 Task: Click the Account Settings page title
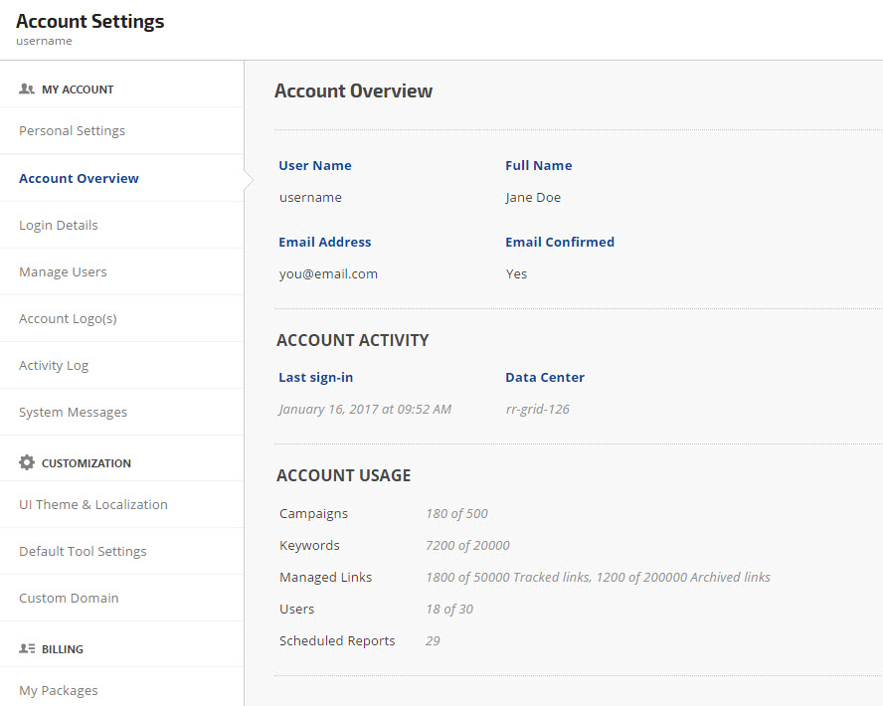click(x=90, y=21)
